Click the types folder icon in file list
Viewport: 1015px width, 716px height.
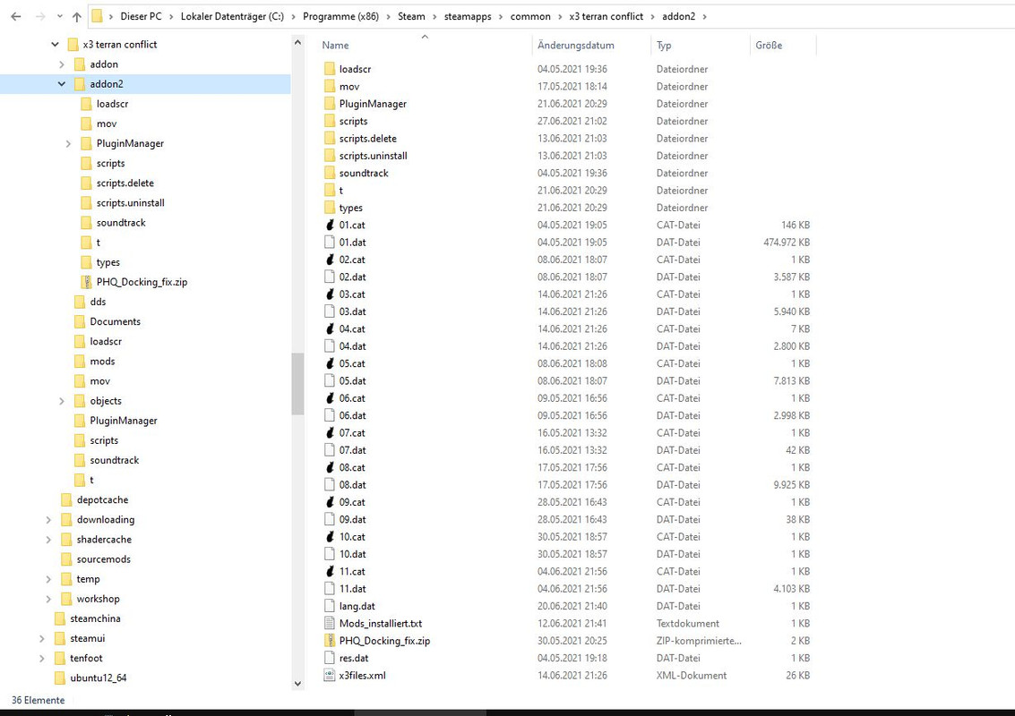331,208
